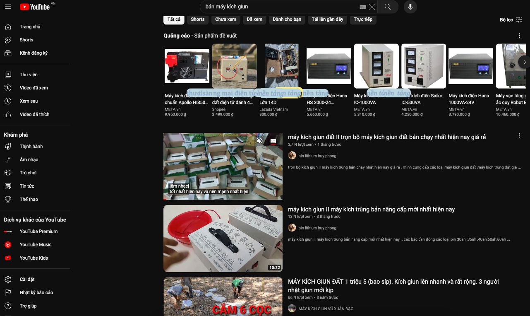Open Cài đặt settings
The width and height of the screenshot is (530, 316).
coord(27,279)
